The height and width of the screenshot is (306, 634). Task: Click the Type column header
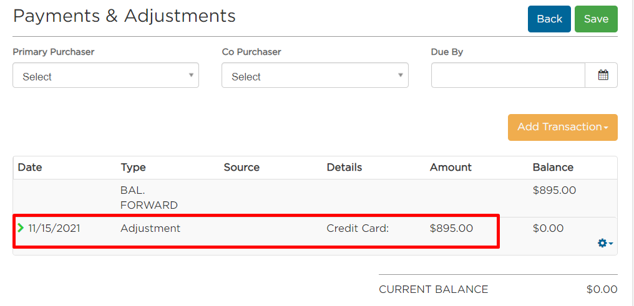(x=133, y=167)
